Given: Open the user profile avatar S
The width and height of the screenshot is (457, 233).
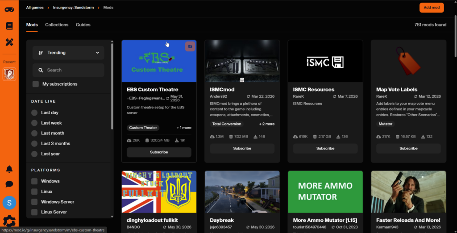Looking at the screenshot, I should pos(9,203).
